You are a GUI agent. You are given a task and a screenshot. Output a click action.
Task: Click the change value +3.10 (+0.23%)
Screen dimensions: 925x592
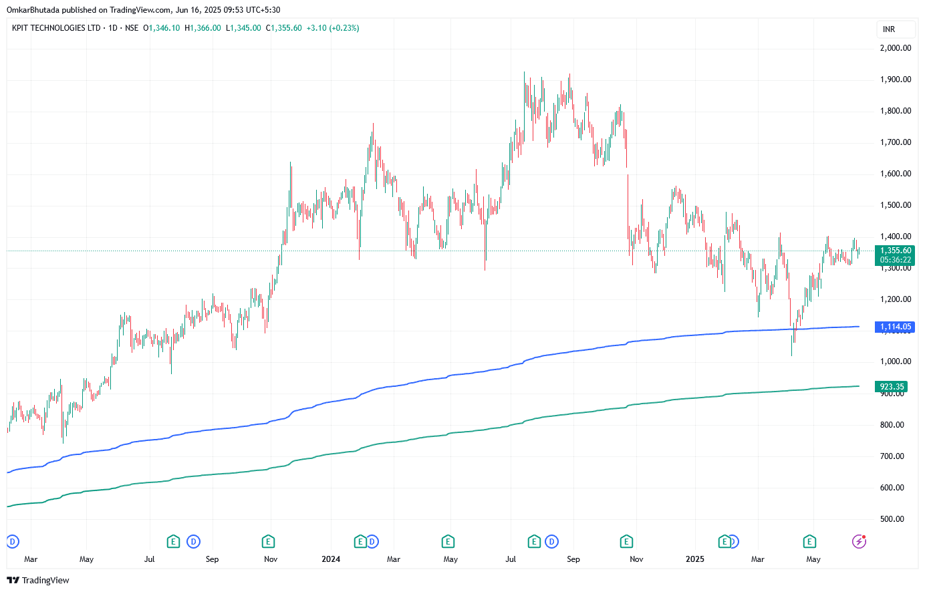tap(333, 28)
